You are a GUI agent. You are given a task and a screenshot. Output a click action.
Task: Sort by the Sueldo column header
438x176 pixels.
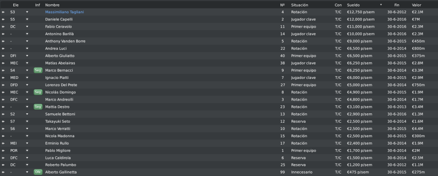click(x=353, y=5)
